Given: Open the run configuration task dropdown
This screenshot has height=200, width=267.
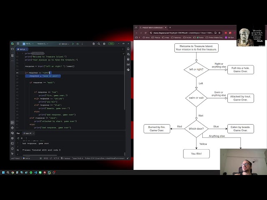Looking at the screenshot, I should coord(64,44).
